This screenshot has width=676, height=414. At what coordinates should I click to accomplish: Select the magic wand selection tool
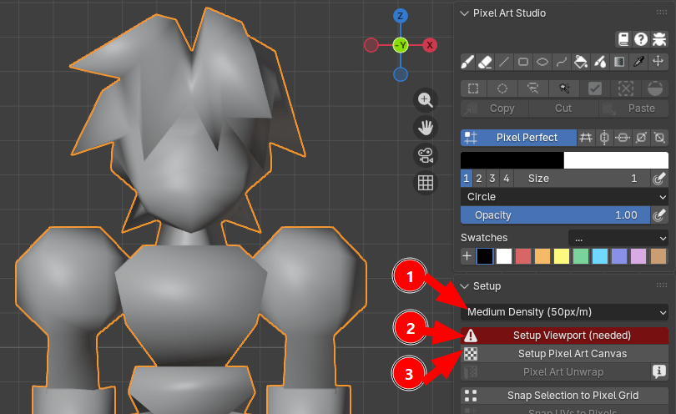click(564, 88)
